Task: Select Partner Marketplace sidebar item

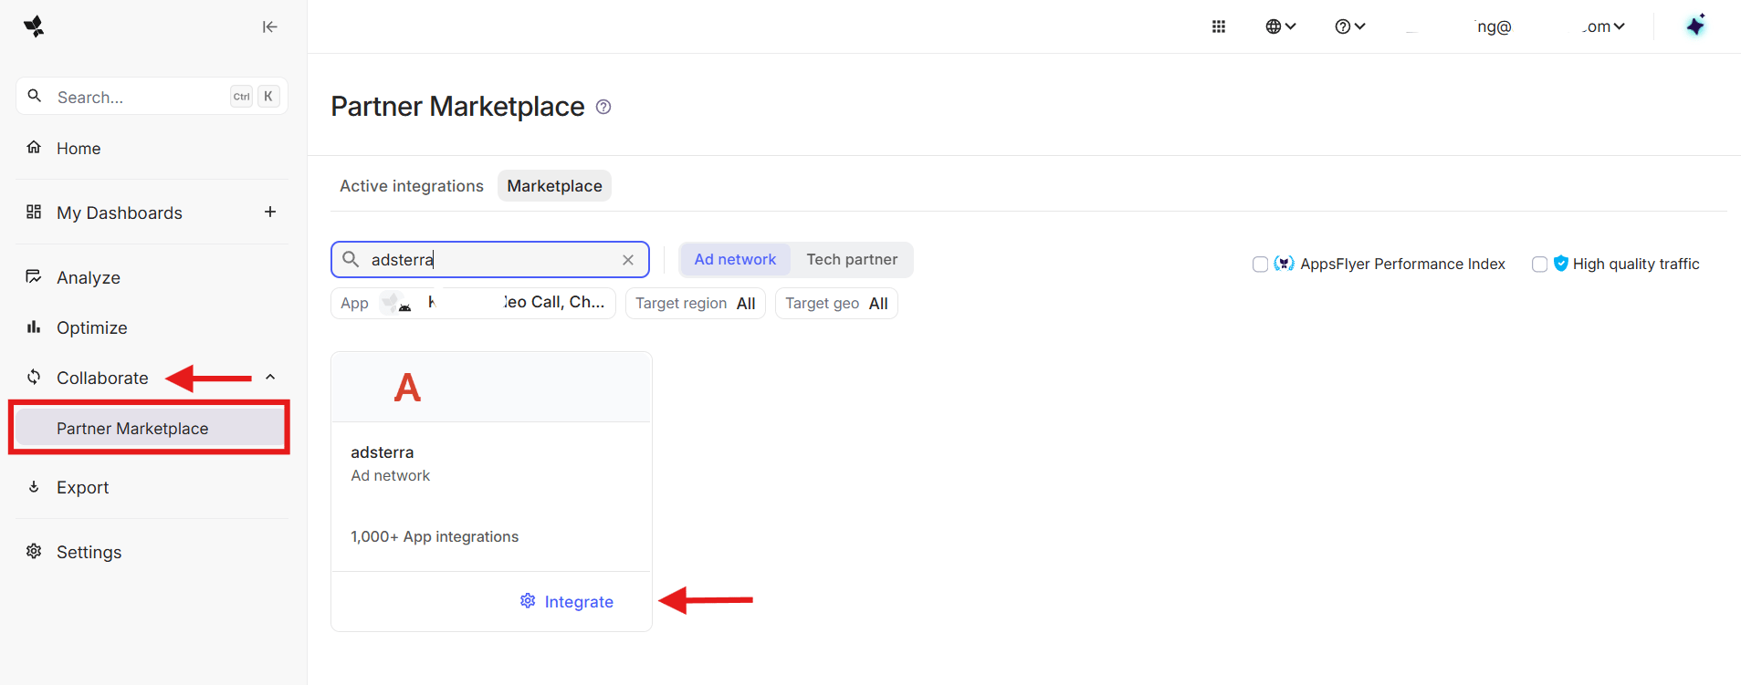Action: (150, 428)
